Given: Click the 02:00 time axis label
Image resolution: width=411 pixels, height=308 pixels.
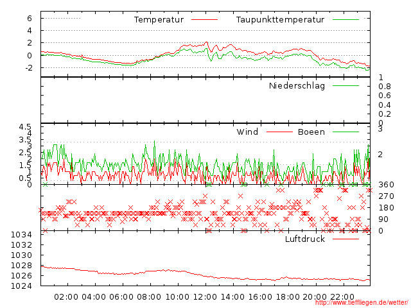Looking at the screenshot, I should [x=66, y=297].
